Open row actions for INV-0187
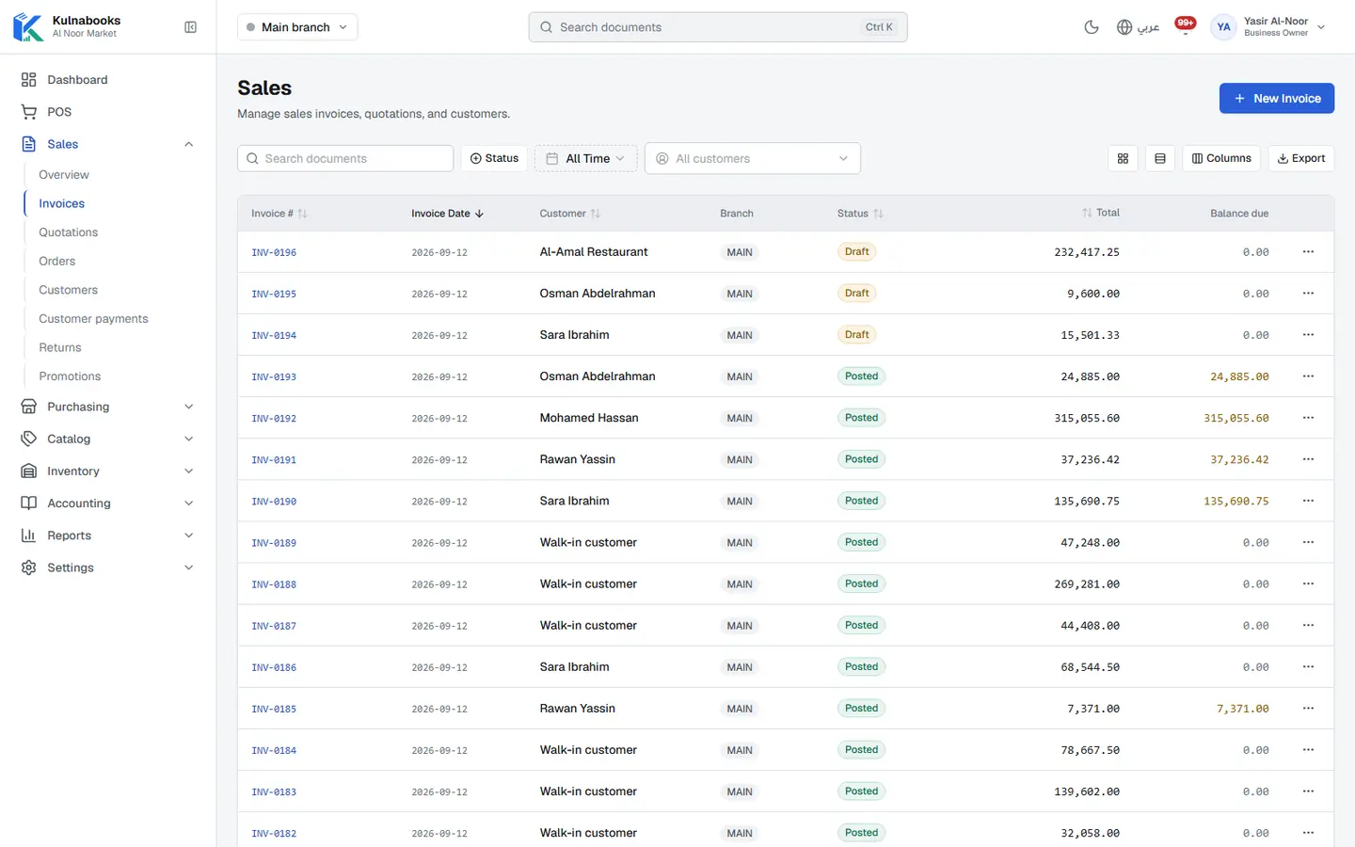 pyautogui.click(x=1308, y=625)
